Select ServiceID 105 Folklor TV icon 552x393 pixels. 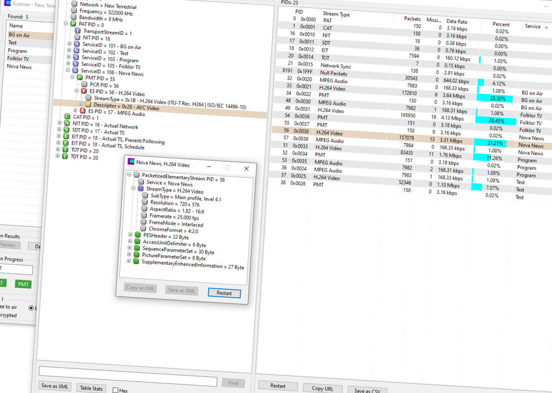coord(76,64)
